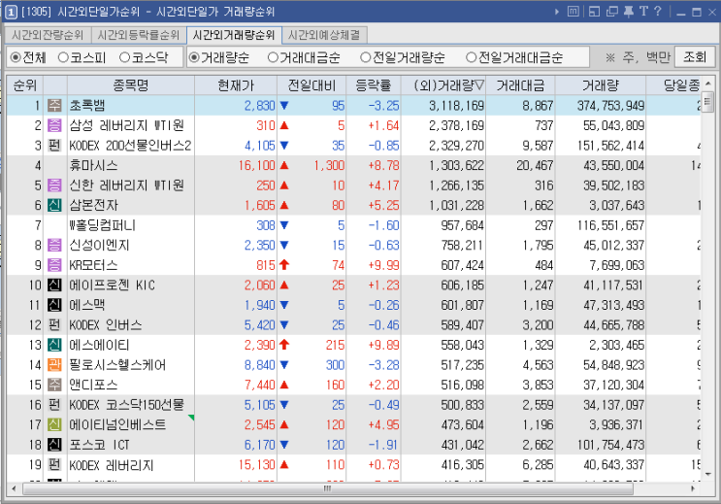The width and height of the screenshot is (721, 504).
Task: Grab the horizontal scrollbar thumb
Action: pyautogui.click(x=328, y=488)
